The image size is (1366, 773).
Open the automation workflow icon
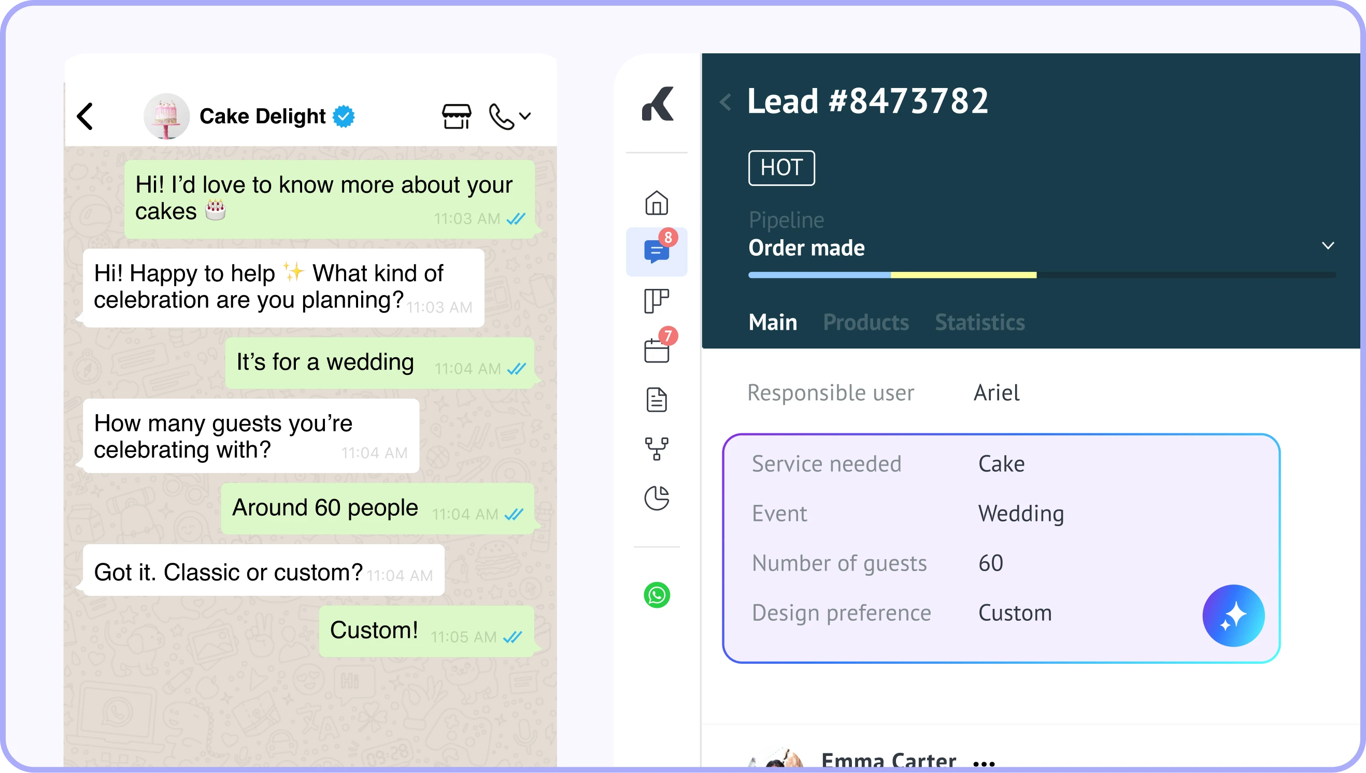[657, 448]
